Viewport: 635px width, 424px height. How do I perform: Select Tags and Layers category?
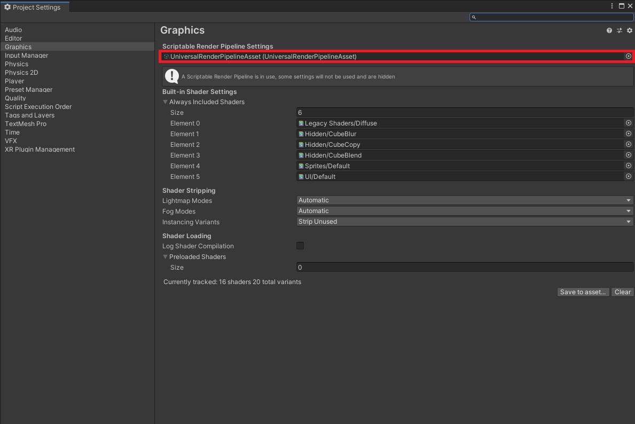tap(77, 115)
